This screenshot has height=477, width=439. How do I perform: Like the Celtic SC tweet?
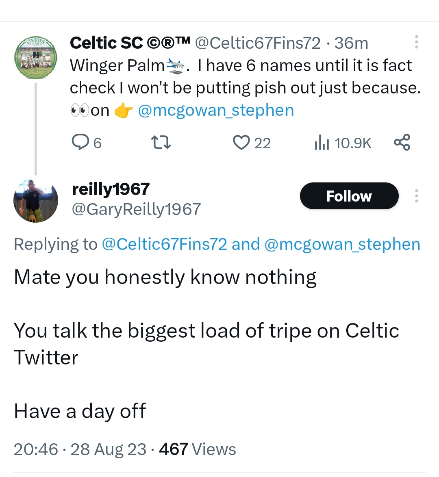241,143
